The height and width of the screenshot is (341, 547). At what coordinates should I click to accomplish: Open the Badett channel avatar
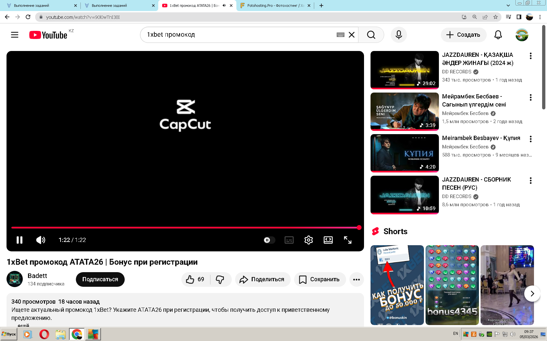[15, 279]
